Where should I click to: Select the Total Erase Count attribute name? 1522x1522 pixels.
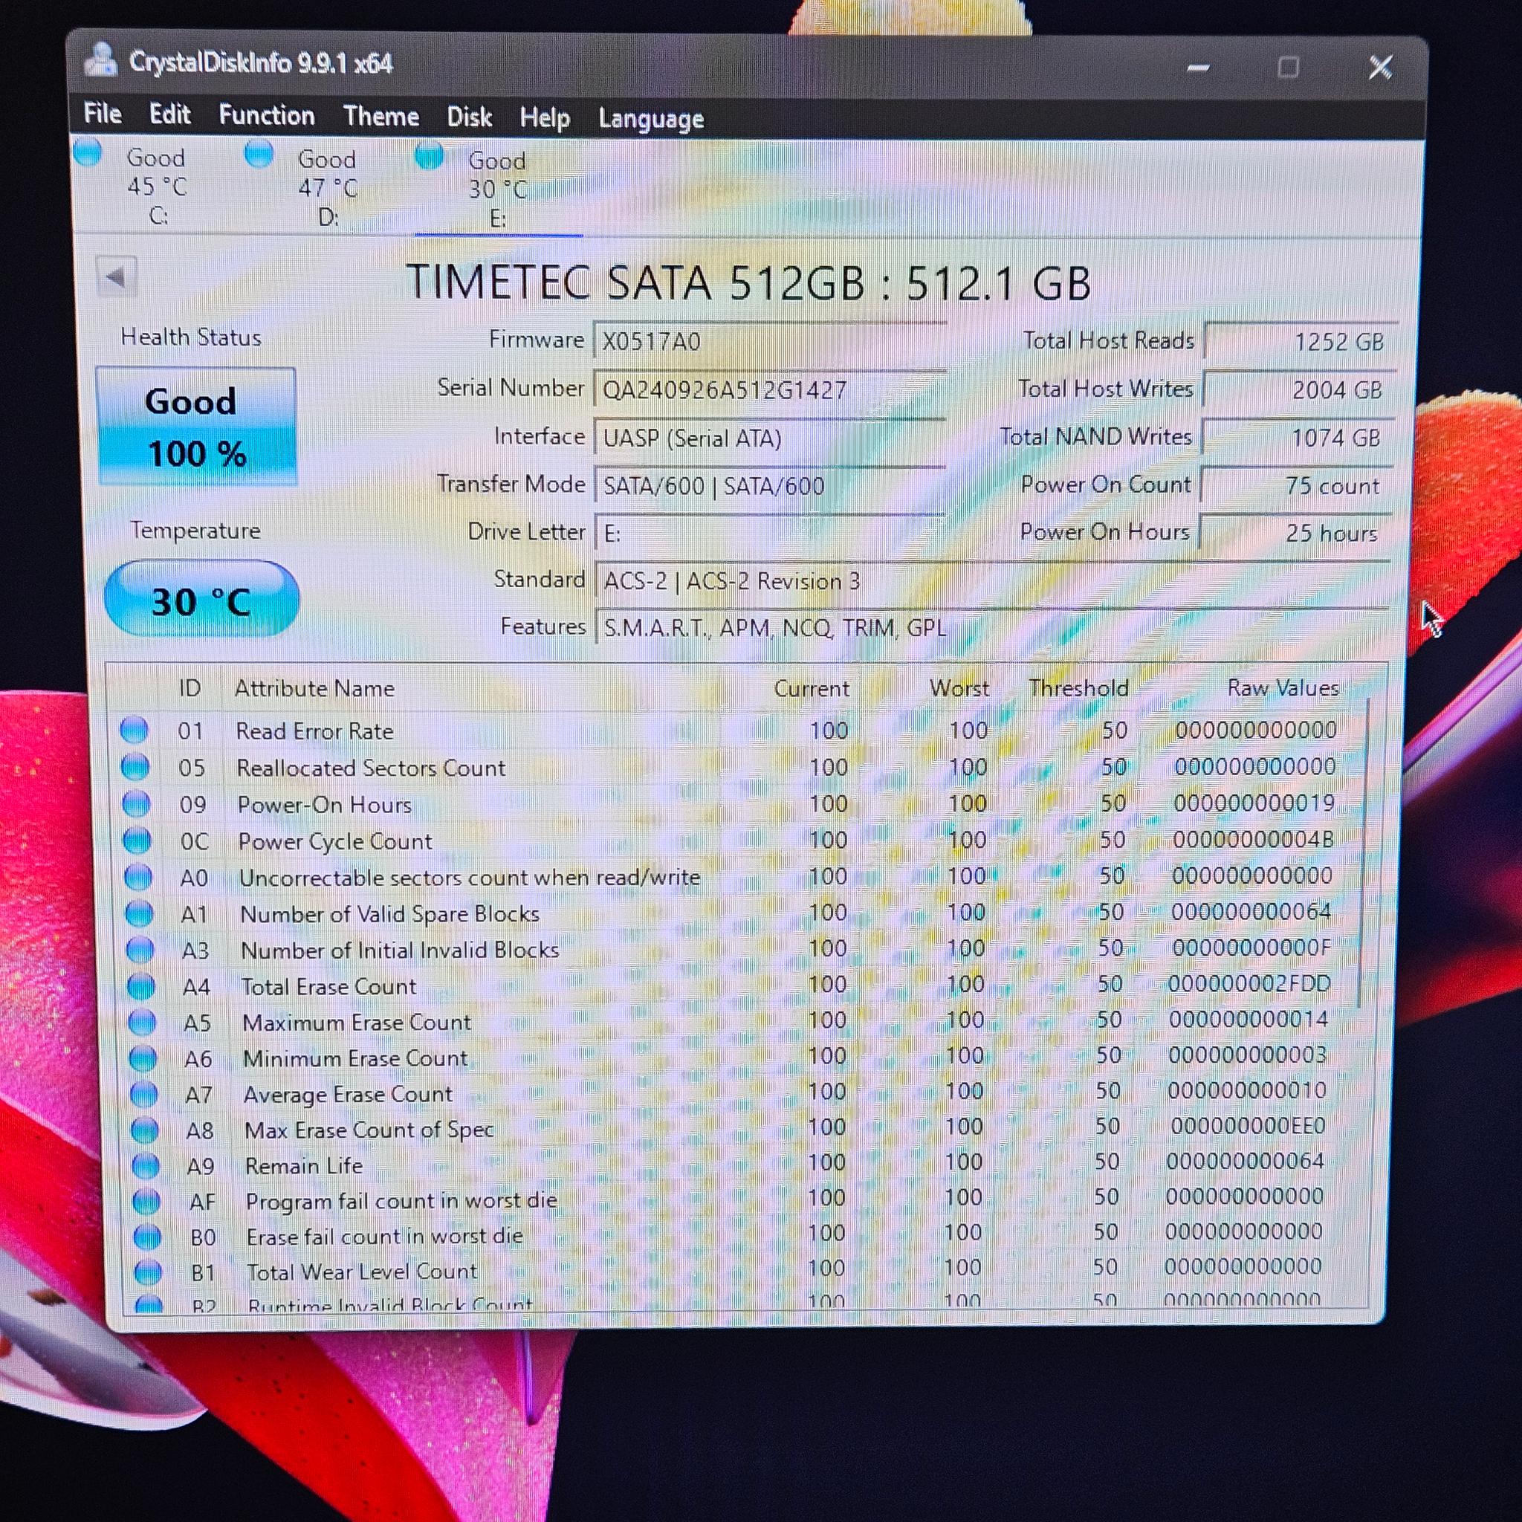pos(328,986)
